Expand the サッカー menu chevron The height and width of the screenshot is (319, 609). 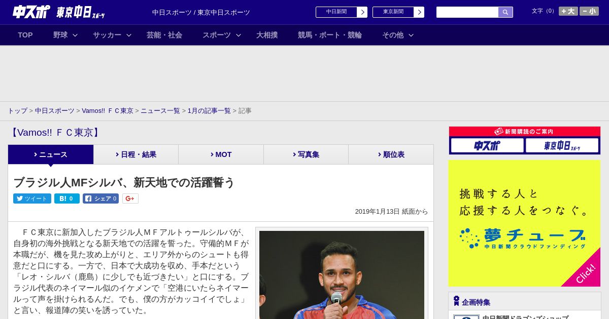click(x=129, y=35)
